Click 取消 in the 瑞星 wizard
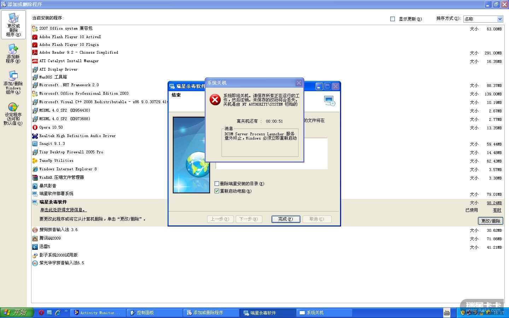This screenshot has width=509, height=318. pyautogui.click(x=317, y=219)
